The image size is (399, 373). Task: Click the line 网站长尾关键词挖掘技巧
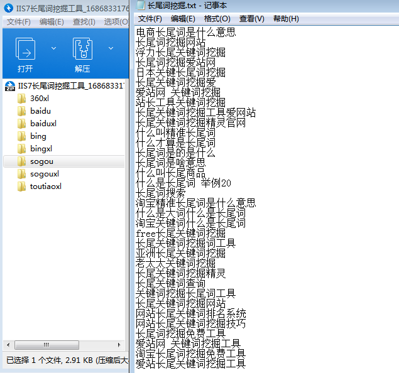click(190, 323)
